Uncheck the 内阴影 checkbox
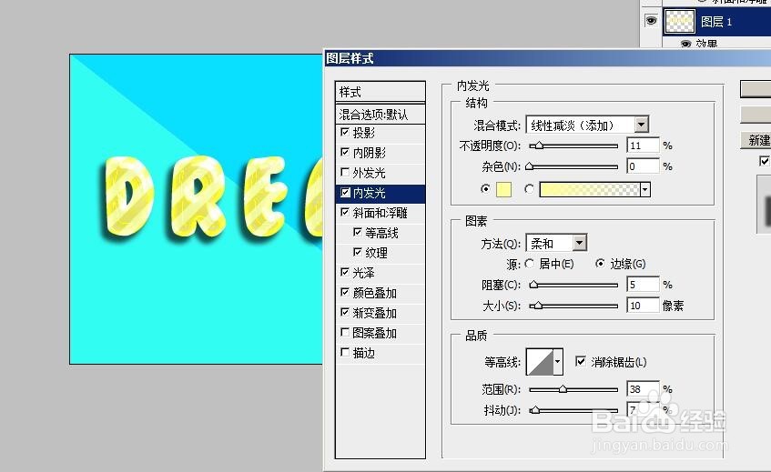 point(345,152)
